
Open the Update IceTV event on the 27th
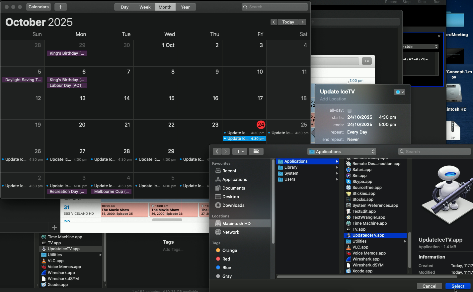[67, 159]
